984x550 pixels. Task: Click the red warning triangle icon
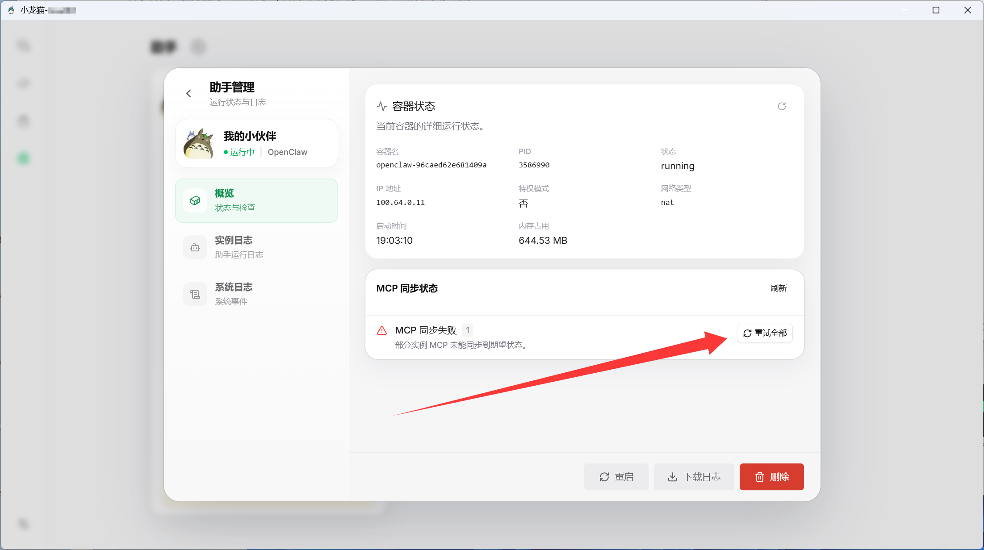pyautogui.click(x=382, y=331)
